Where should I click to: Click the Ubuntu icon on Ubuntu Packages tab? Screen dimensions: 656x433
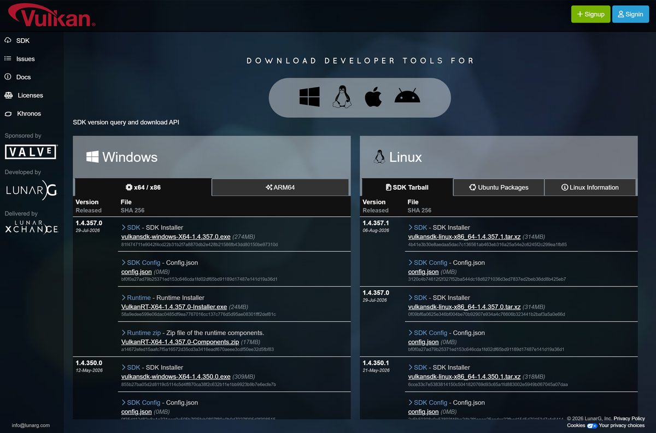[x=472, y=187]
